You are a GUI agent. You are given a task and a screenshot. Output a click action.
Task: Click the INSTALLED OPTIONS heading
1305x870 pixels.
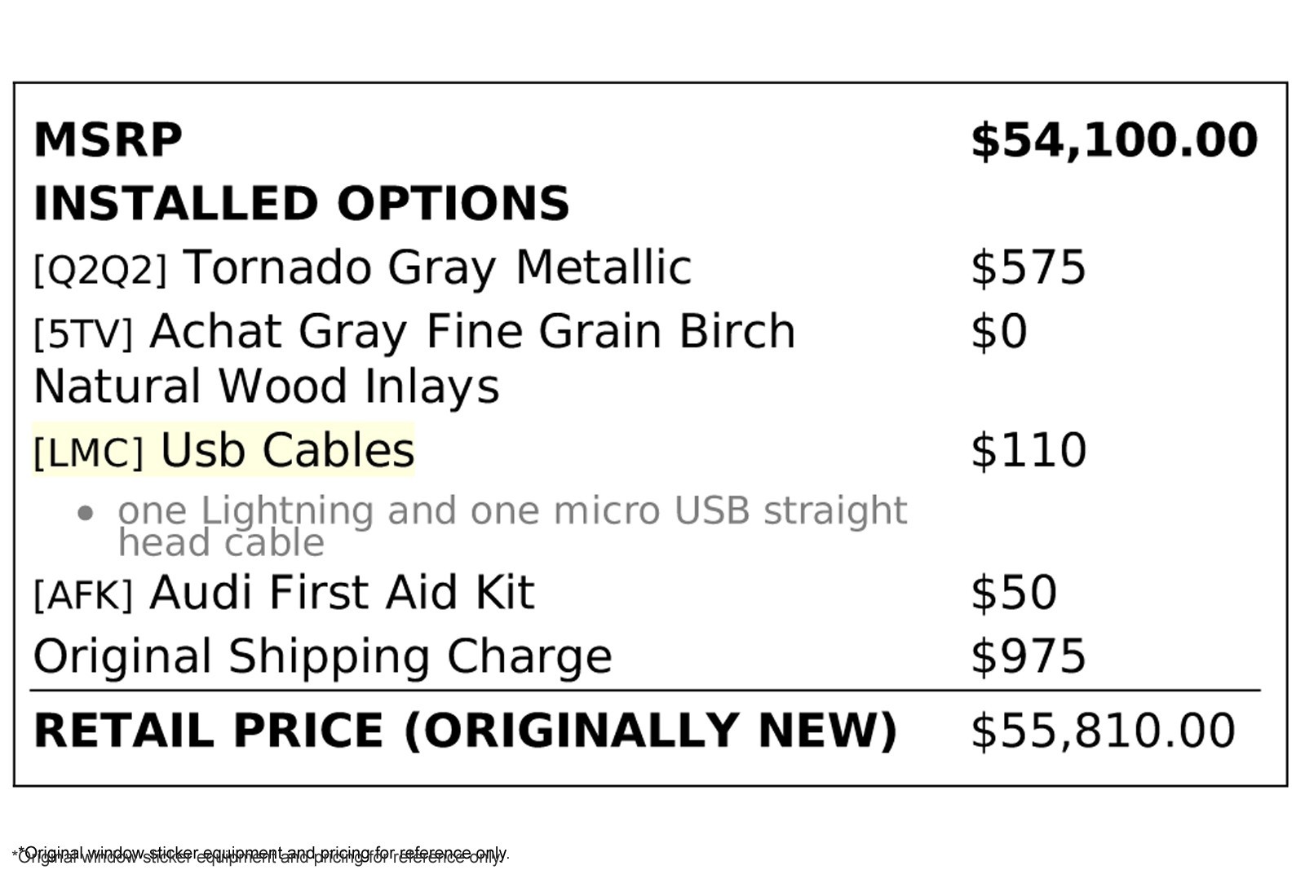click(x=301, y=204)
